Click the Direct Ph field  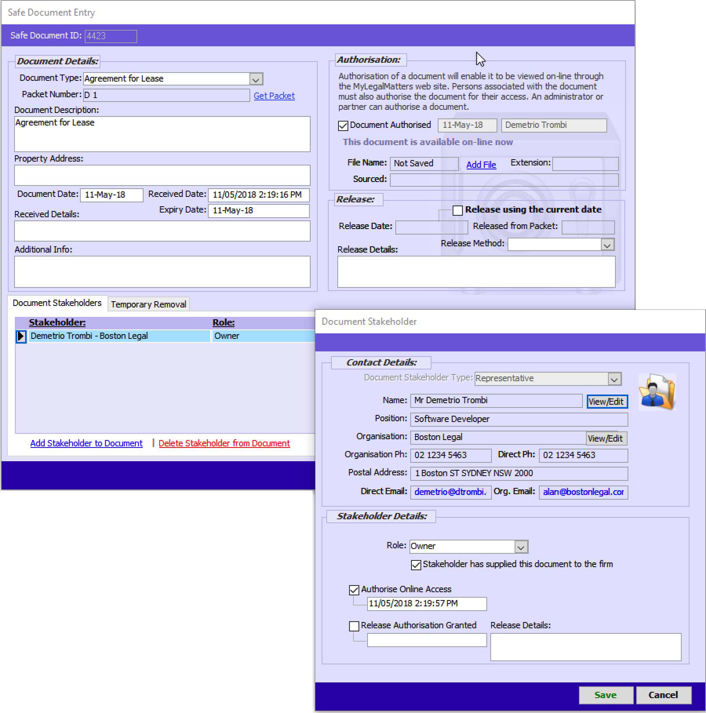[x=583, y=456]
